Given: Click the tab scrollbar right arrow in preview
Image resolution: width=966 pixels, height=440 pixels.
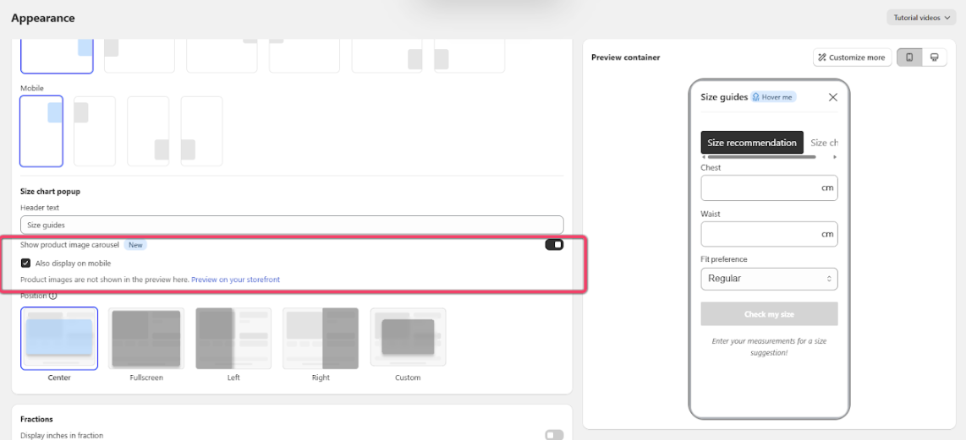Looking at the screenshot, I should tap(835, 157).
